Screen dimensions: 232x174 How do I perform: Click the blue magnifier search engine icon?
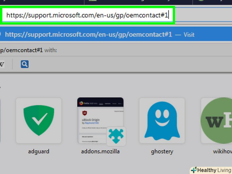point(25,64)
